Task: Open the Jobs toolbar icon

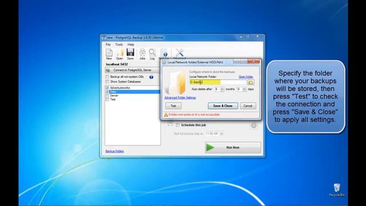Action: [x=142, y=54]
